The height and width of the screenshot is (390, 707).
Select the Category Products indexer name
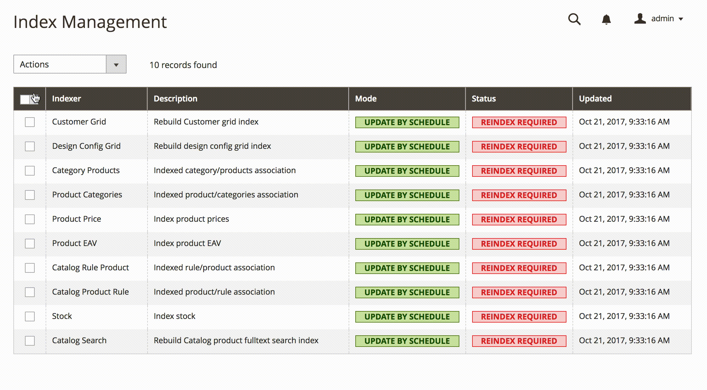click(x=86, y=170)
